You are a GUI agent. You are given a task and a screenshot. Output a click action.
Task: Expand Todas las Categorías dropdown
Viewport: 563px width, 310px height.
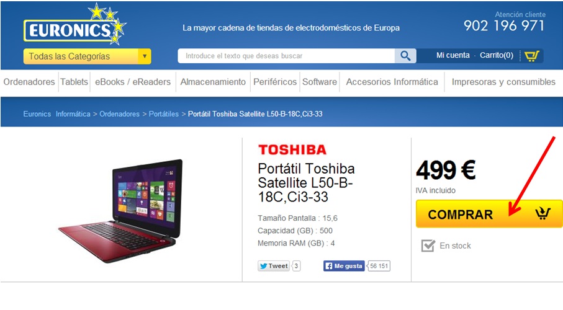point(88,56)
